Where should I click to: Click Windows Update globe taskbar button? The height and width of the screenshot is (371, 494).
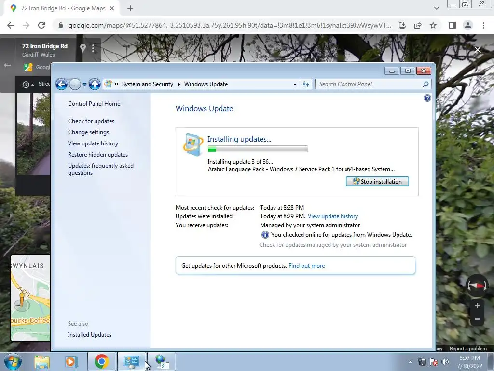tap(162, 361)
